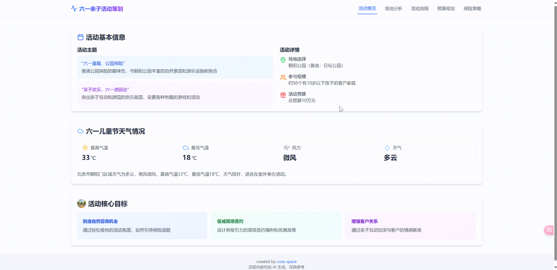Click the location pin icon for 场地选择
The width and height of the screenshot is (557, 270).
coord(283,60)
